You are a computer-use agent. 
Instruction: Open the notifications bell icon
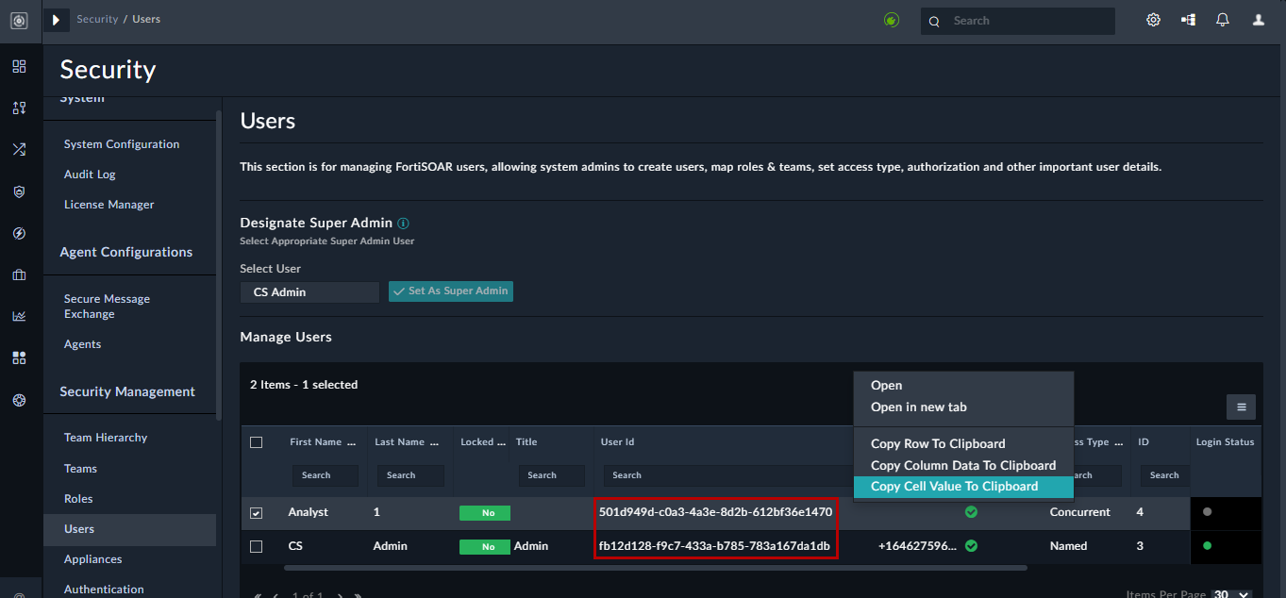point(1223,20)
